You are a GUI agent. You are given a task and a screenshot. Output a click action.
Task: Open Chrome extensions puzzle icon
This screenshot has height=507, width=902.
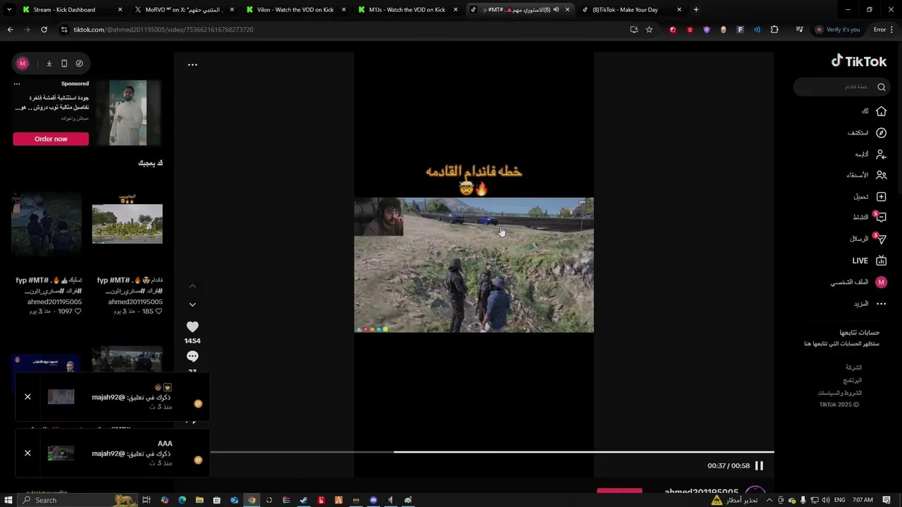coord(774,30)
